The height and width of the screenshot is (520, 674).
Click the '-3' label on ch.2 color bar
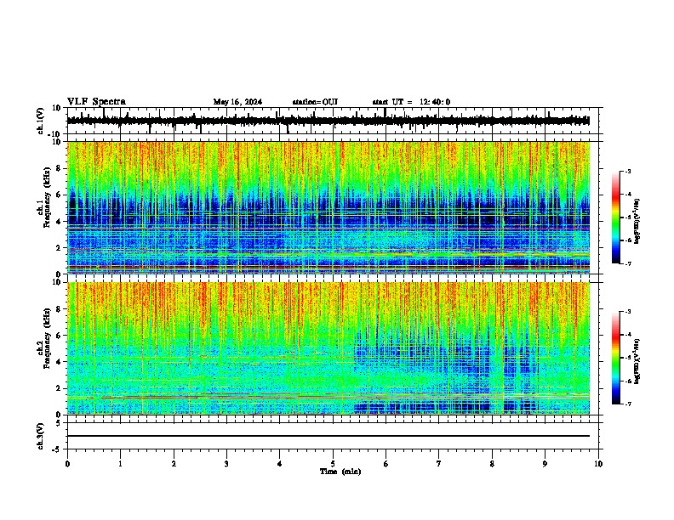pos(627,312)
